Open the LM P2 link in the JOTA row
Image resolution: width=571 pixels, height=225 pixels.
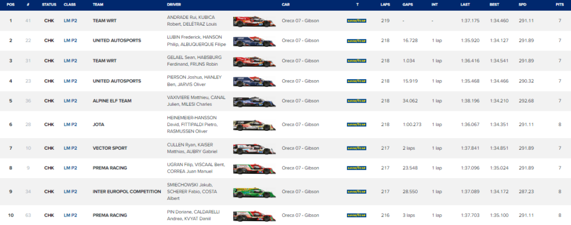tap(70, 124)
